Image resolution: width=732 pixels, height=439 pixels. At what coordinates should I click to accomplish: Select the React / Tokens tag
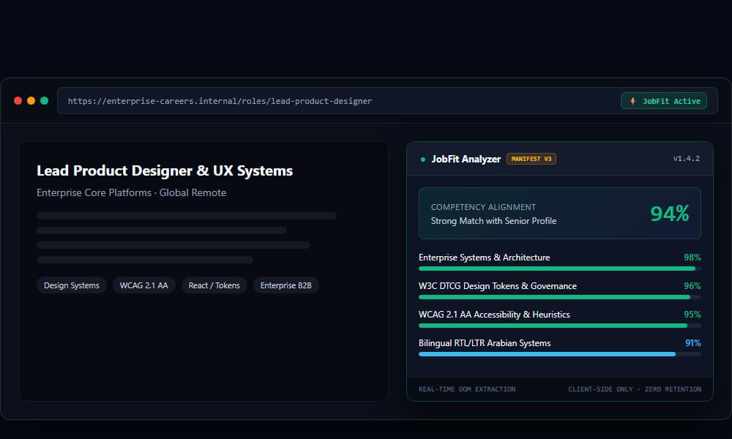click(214, 285)
